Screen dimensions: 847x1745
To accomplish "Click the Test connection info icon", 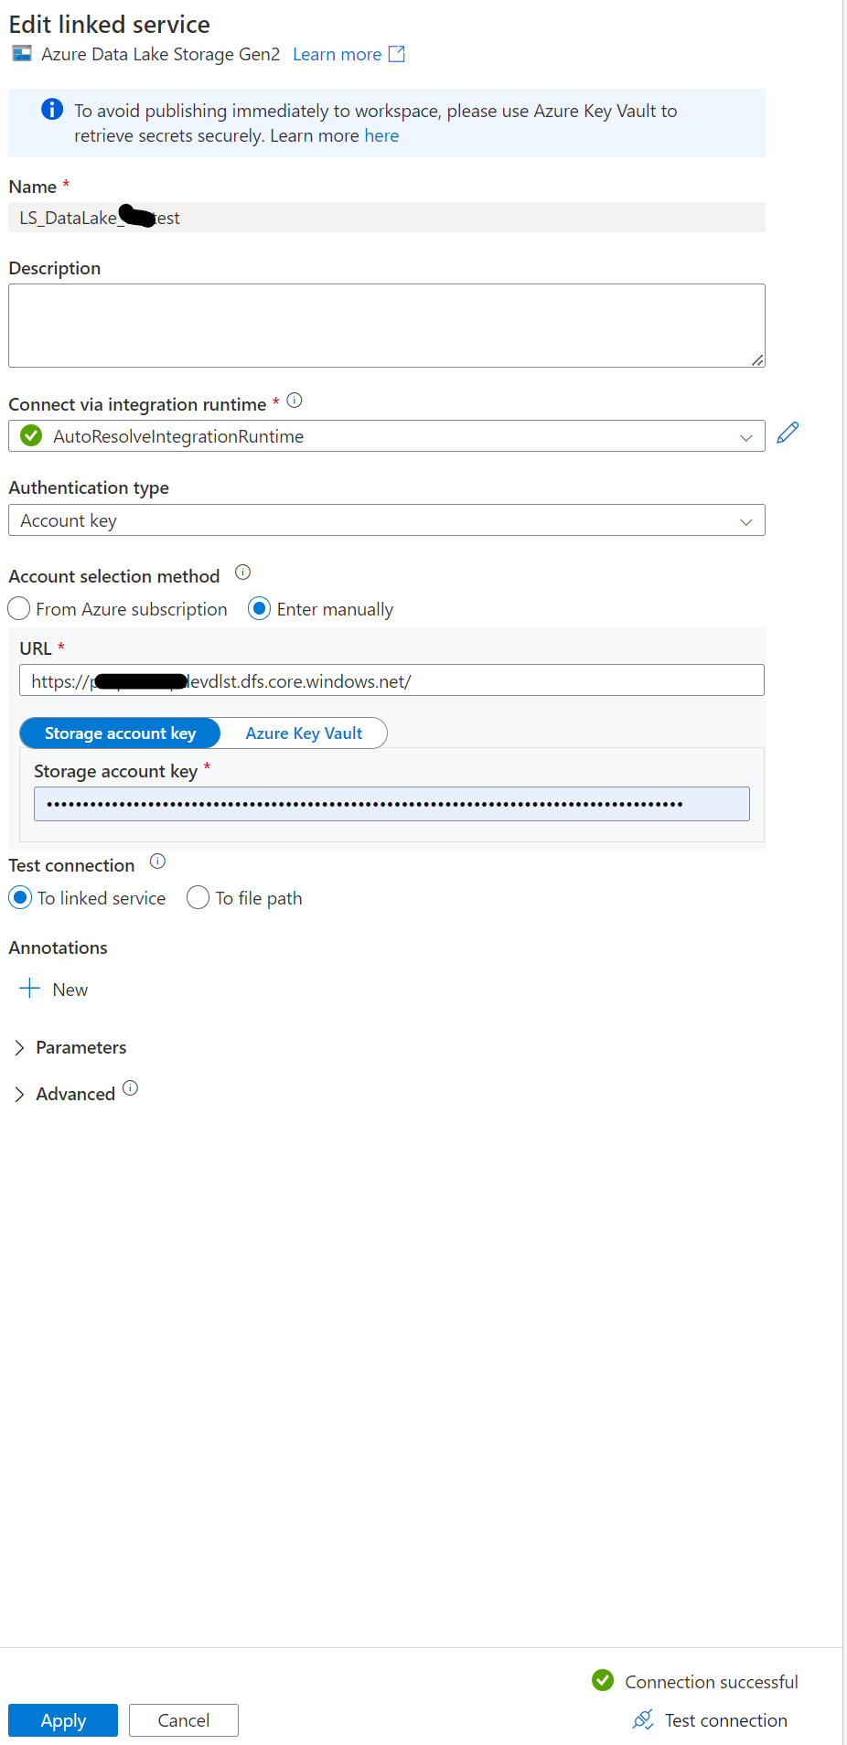I will point(157,862).
